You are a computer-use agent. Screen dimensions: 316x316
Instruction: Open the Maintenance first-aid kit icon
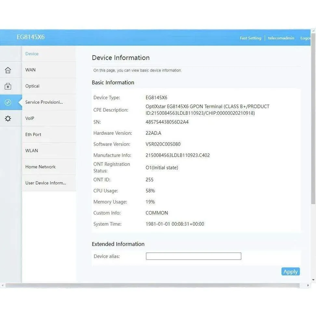[8, 86]
